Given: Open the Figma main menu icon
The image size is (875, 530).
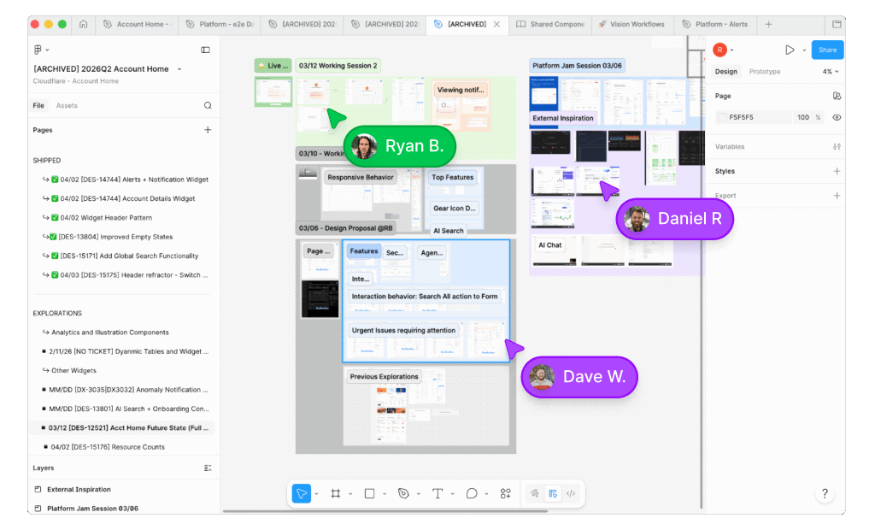Looking at the screenshot, I should (38, 50).
